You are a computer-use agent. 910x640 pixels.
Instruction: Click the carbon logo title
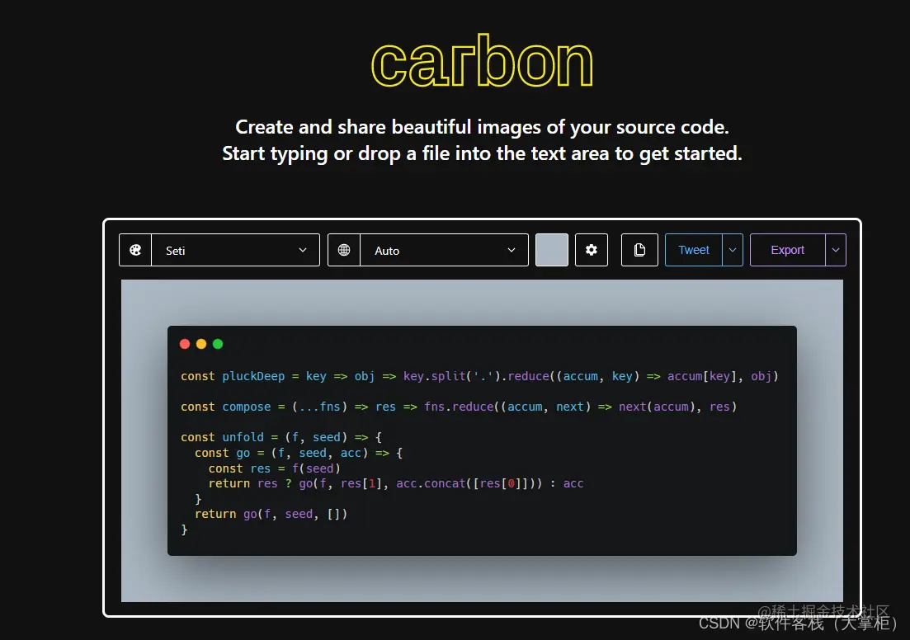pyautogui.click(x=482, y=61)
